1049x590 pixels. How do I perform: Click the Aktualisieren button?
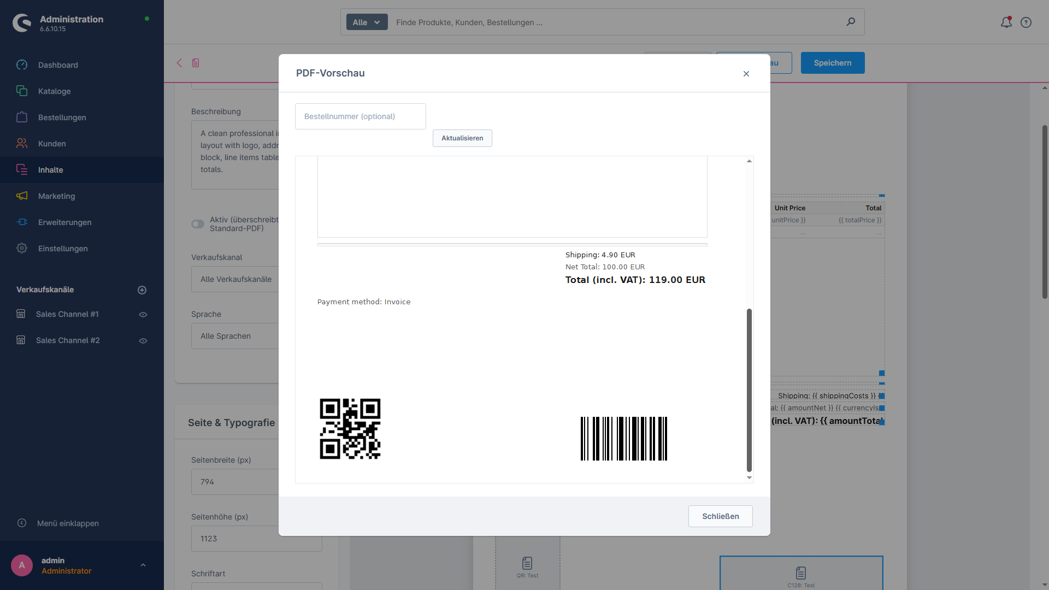(x=462, y=138)
